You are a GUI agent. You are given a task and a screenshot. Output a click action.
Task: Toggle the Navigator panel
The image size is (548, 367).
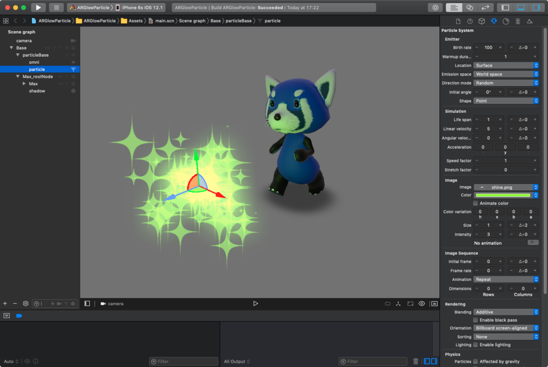pos(505,7)
